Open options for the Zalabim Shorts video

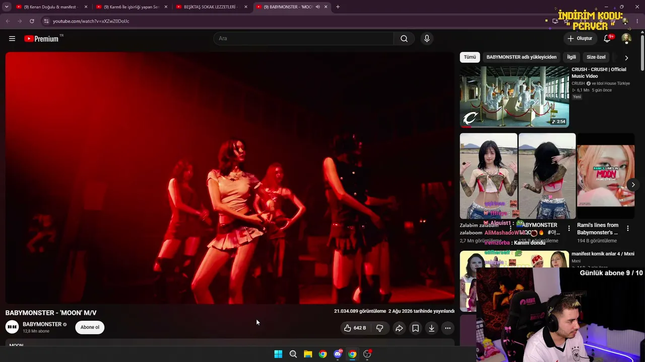pyautogui.click(x=510, y=228)
